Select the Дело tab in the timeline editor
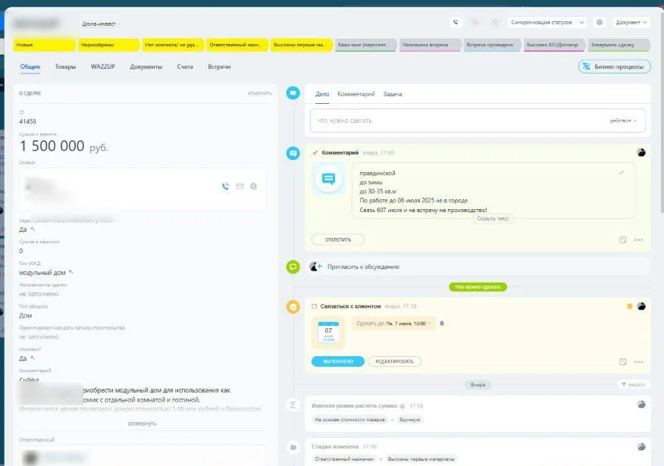Screen dimensions: 664x466 (322, 94)
